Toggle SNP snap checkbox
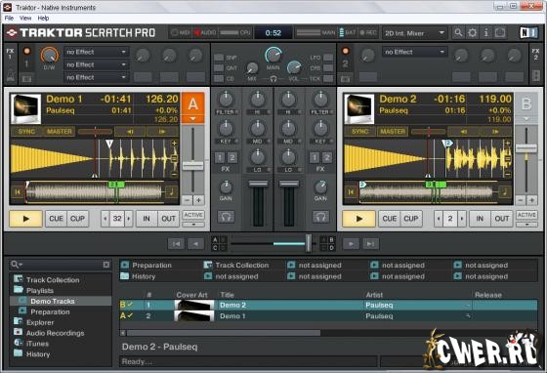The height and width of the screenshot is (373, 547). [x=219, y=58]
